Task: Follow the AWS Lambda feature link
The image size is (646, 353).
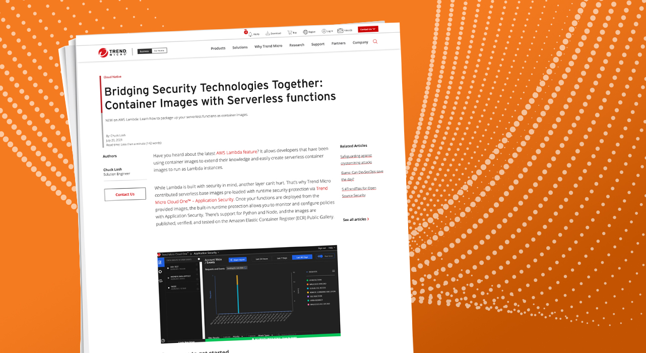Action: (237, 153)
